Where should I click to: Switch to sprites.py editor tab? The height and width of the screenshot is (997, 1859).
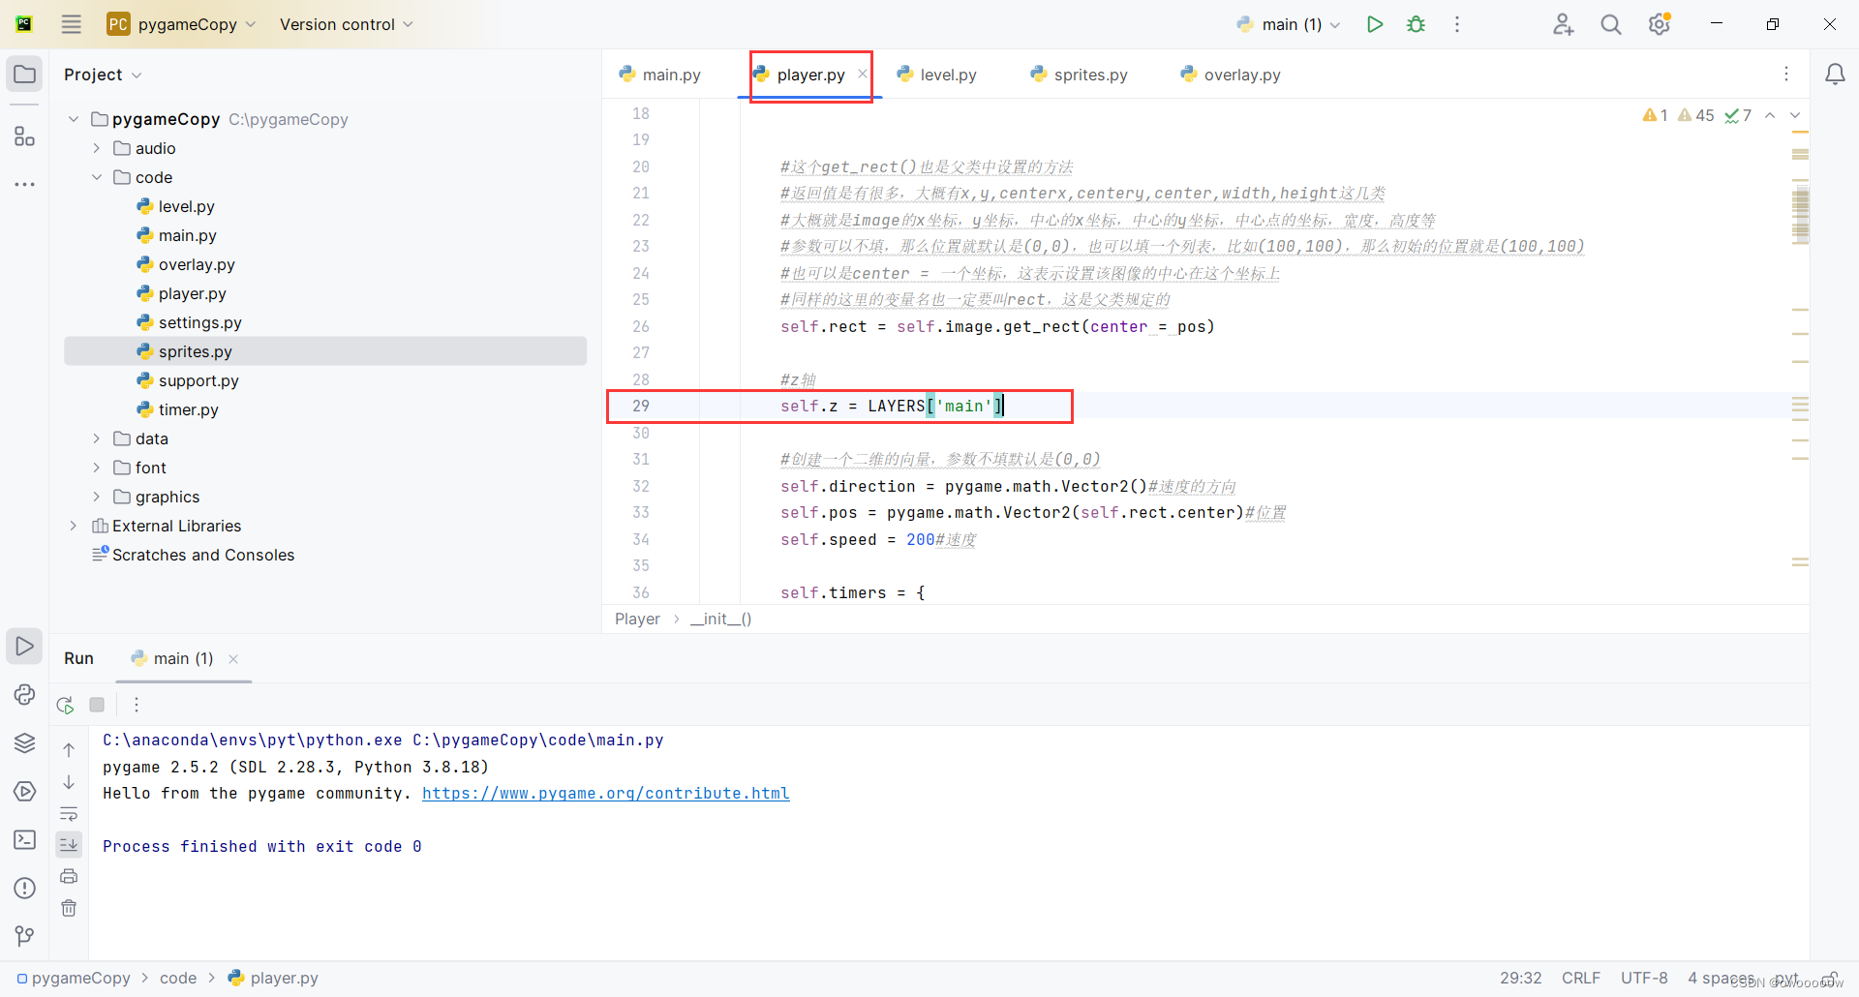click(x=1079, y=75)
